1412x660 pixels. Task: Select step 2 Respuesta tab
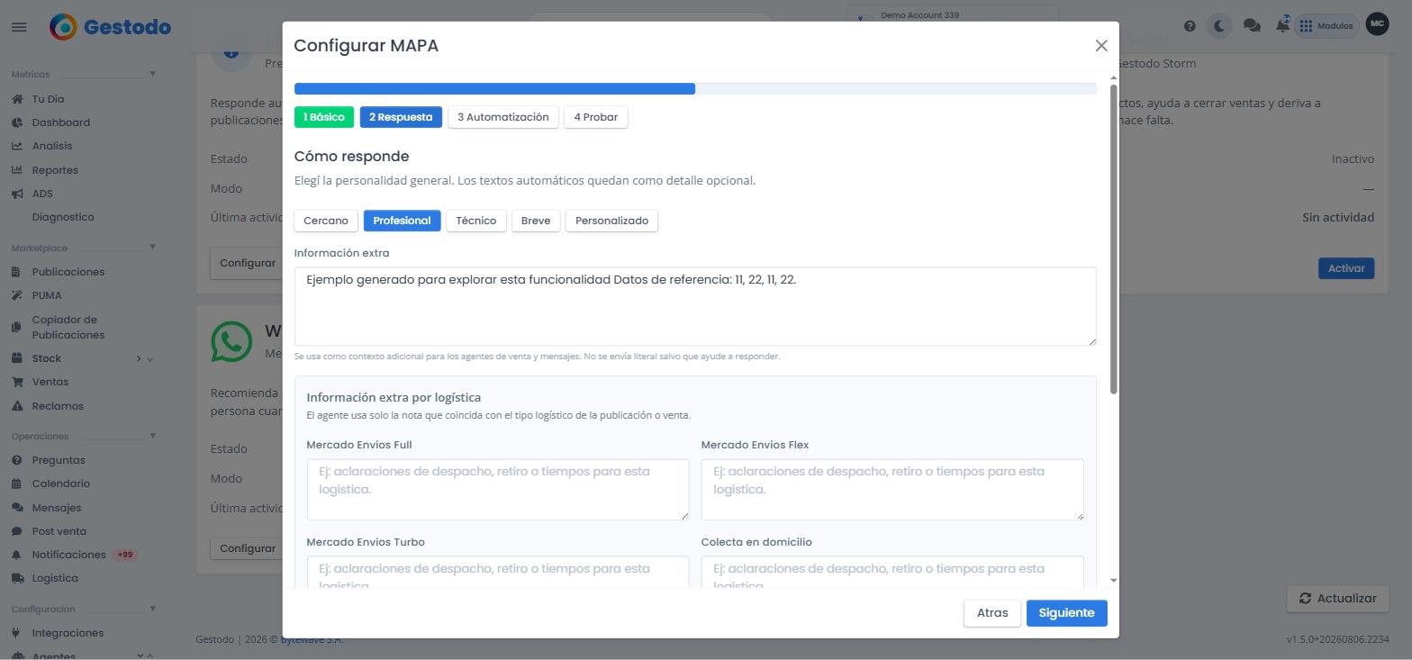tap(401, 117)
